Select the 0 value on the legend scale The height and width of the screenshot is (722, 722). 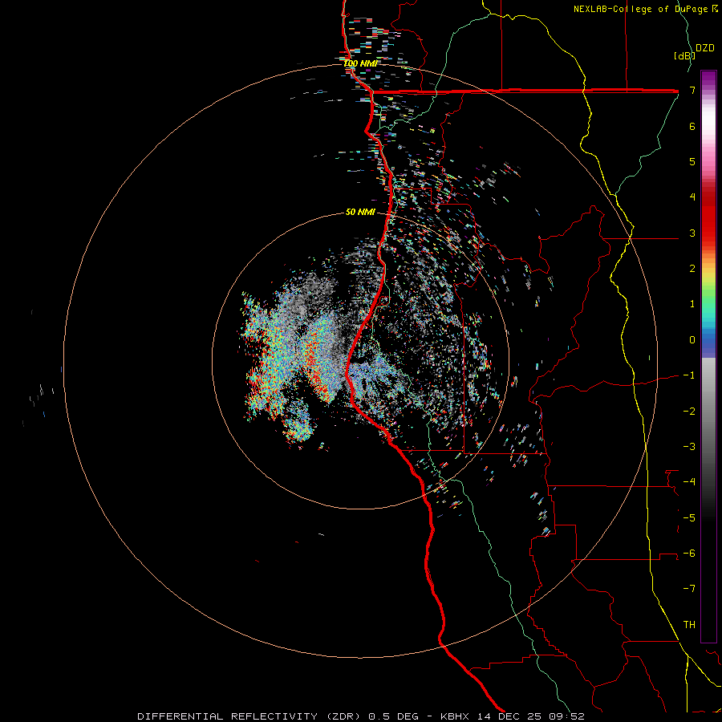click(692, 340)
